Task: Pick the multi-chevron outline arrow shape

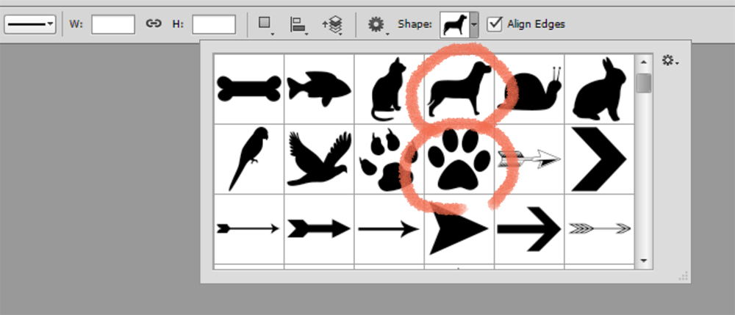Action: click(x=600, y=229)
